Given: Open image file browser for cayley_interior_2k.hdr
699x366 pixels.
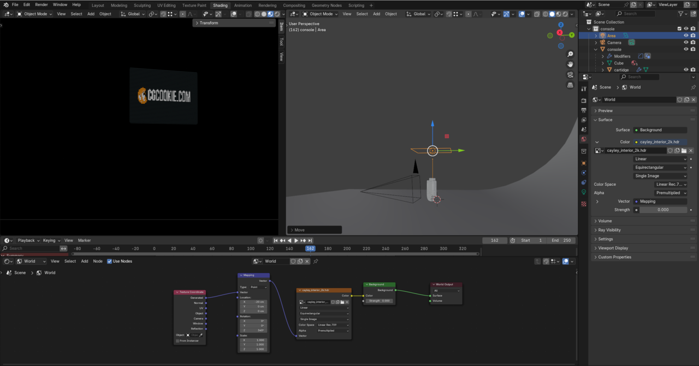Looking at the screenshot, I should pos(684,151).
